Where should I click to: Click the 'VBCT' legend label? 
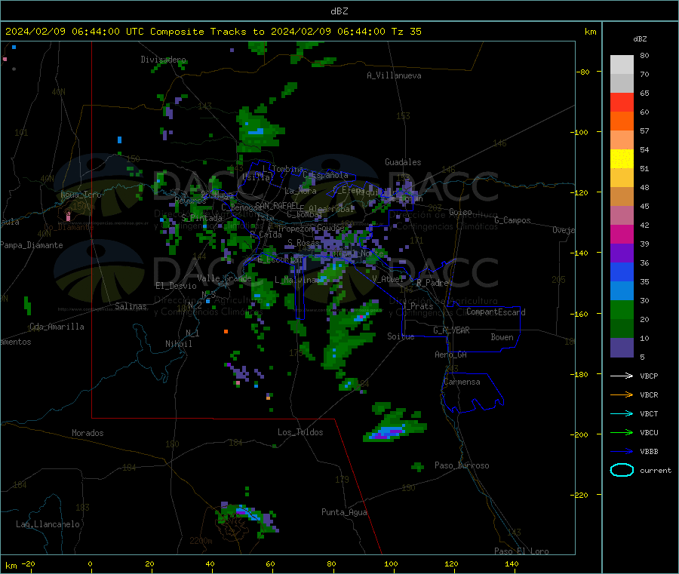(x=649, y=414)
